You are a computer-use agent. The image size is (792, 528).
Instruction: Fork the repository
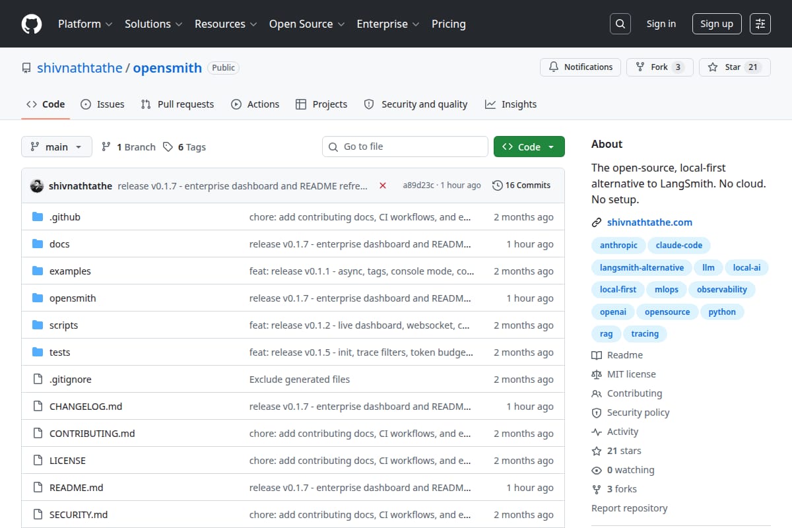click(x=659, y=67)
